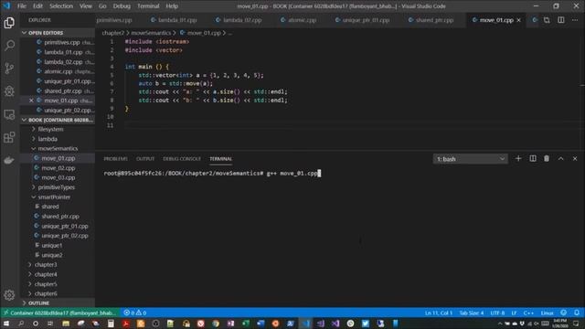Open the Extensions view
This screenshot has width=585, height=329.
[9, 137]
